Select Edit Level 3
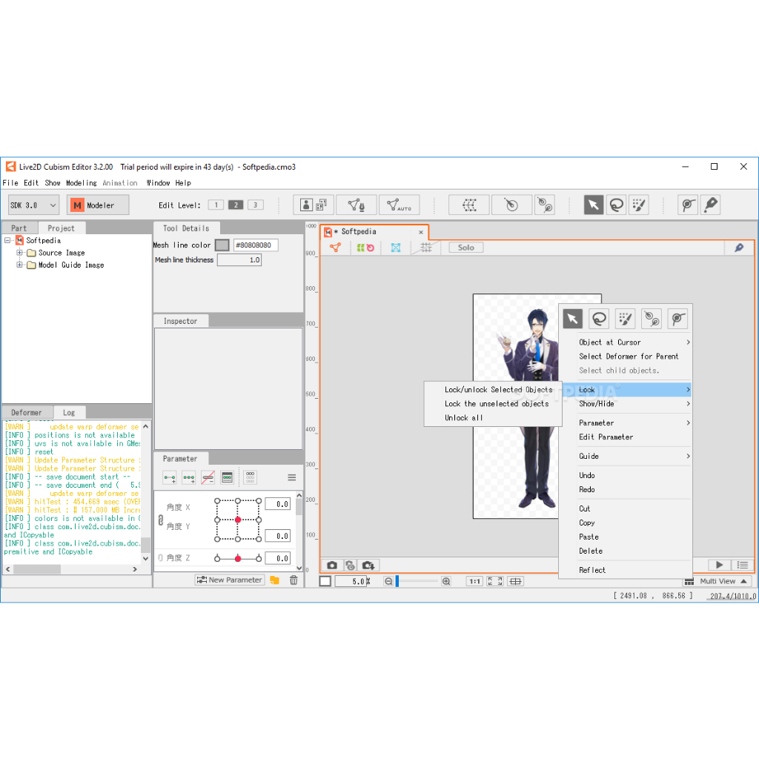Viewport: 759px width, 759px height. point(255,205)
